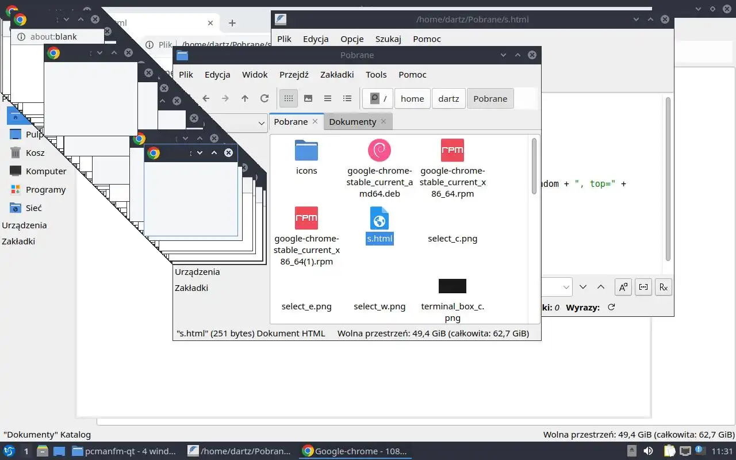The image size is (736, 460).
Task: Switch to pcmanfm-qt taskbar group
Action: (x=124, y=451)
